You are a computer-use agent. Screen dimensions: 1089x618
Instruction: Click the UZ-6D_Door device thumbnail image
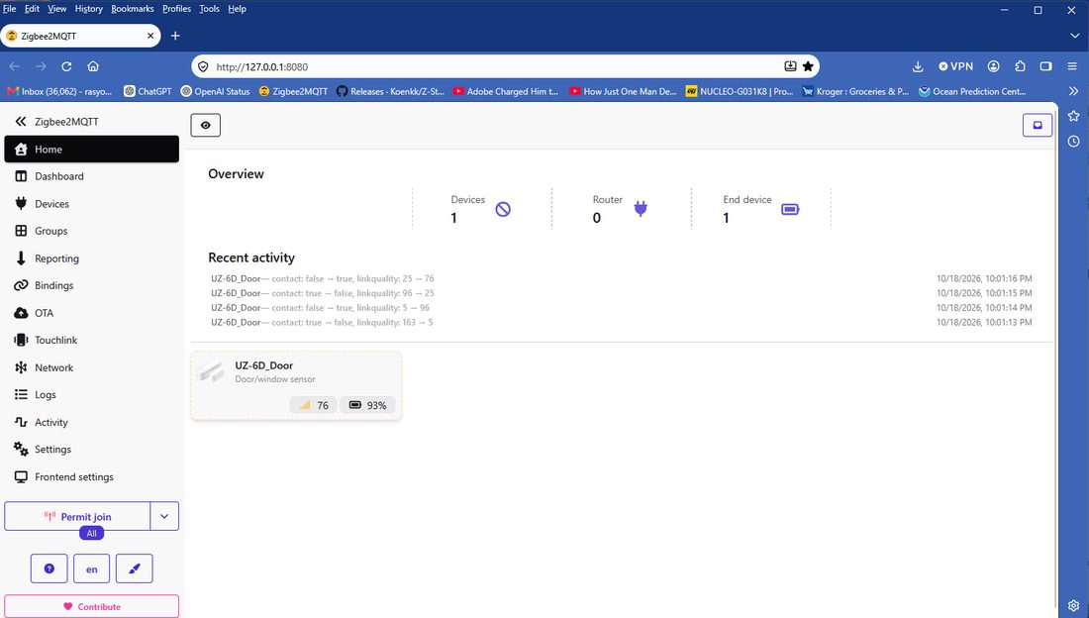(211, 372)
